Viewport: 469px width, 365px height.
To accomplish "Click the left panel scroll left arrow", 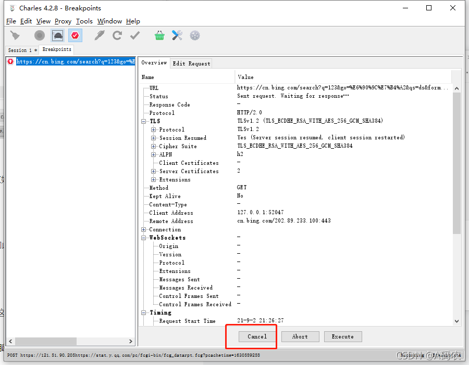I will click(x=10, y=341).
